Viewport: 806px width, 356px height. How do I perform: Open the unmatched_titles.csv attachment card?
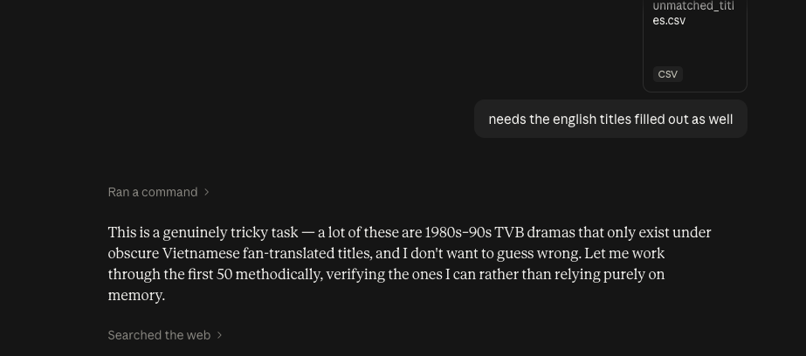[694, 45]
